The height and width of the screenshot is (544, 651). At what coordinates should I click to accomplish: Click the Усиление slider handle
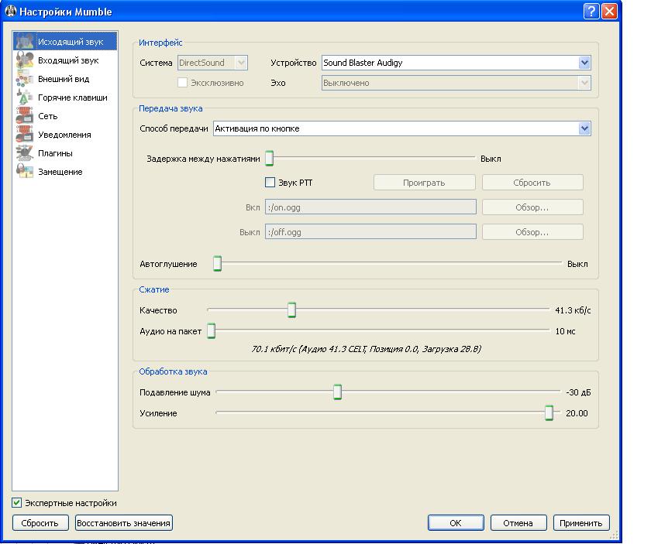coord(549,413)
